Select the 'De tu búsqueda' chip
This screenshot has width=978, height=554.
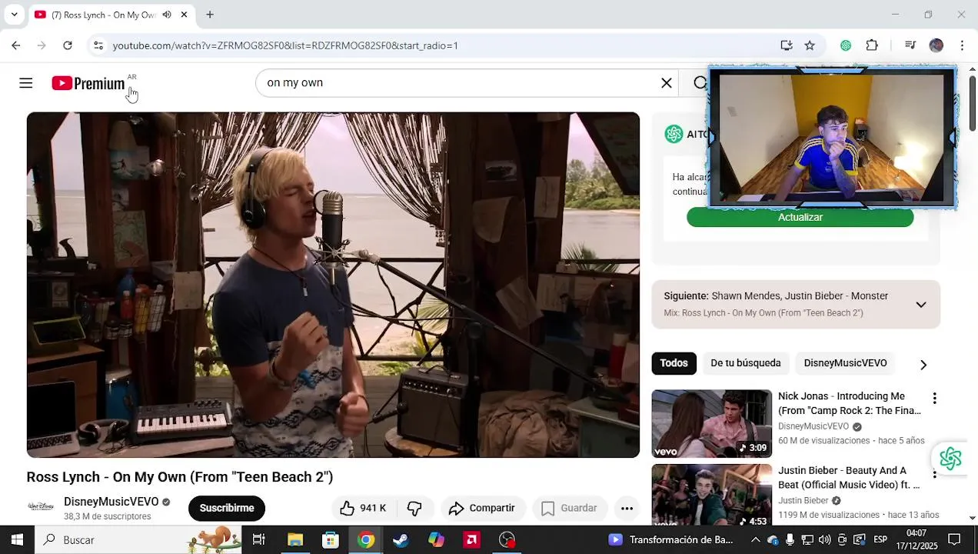(x=745, y=363)
